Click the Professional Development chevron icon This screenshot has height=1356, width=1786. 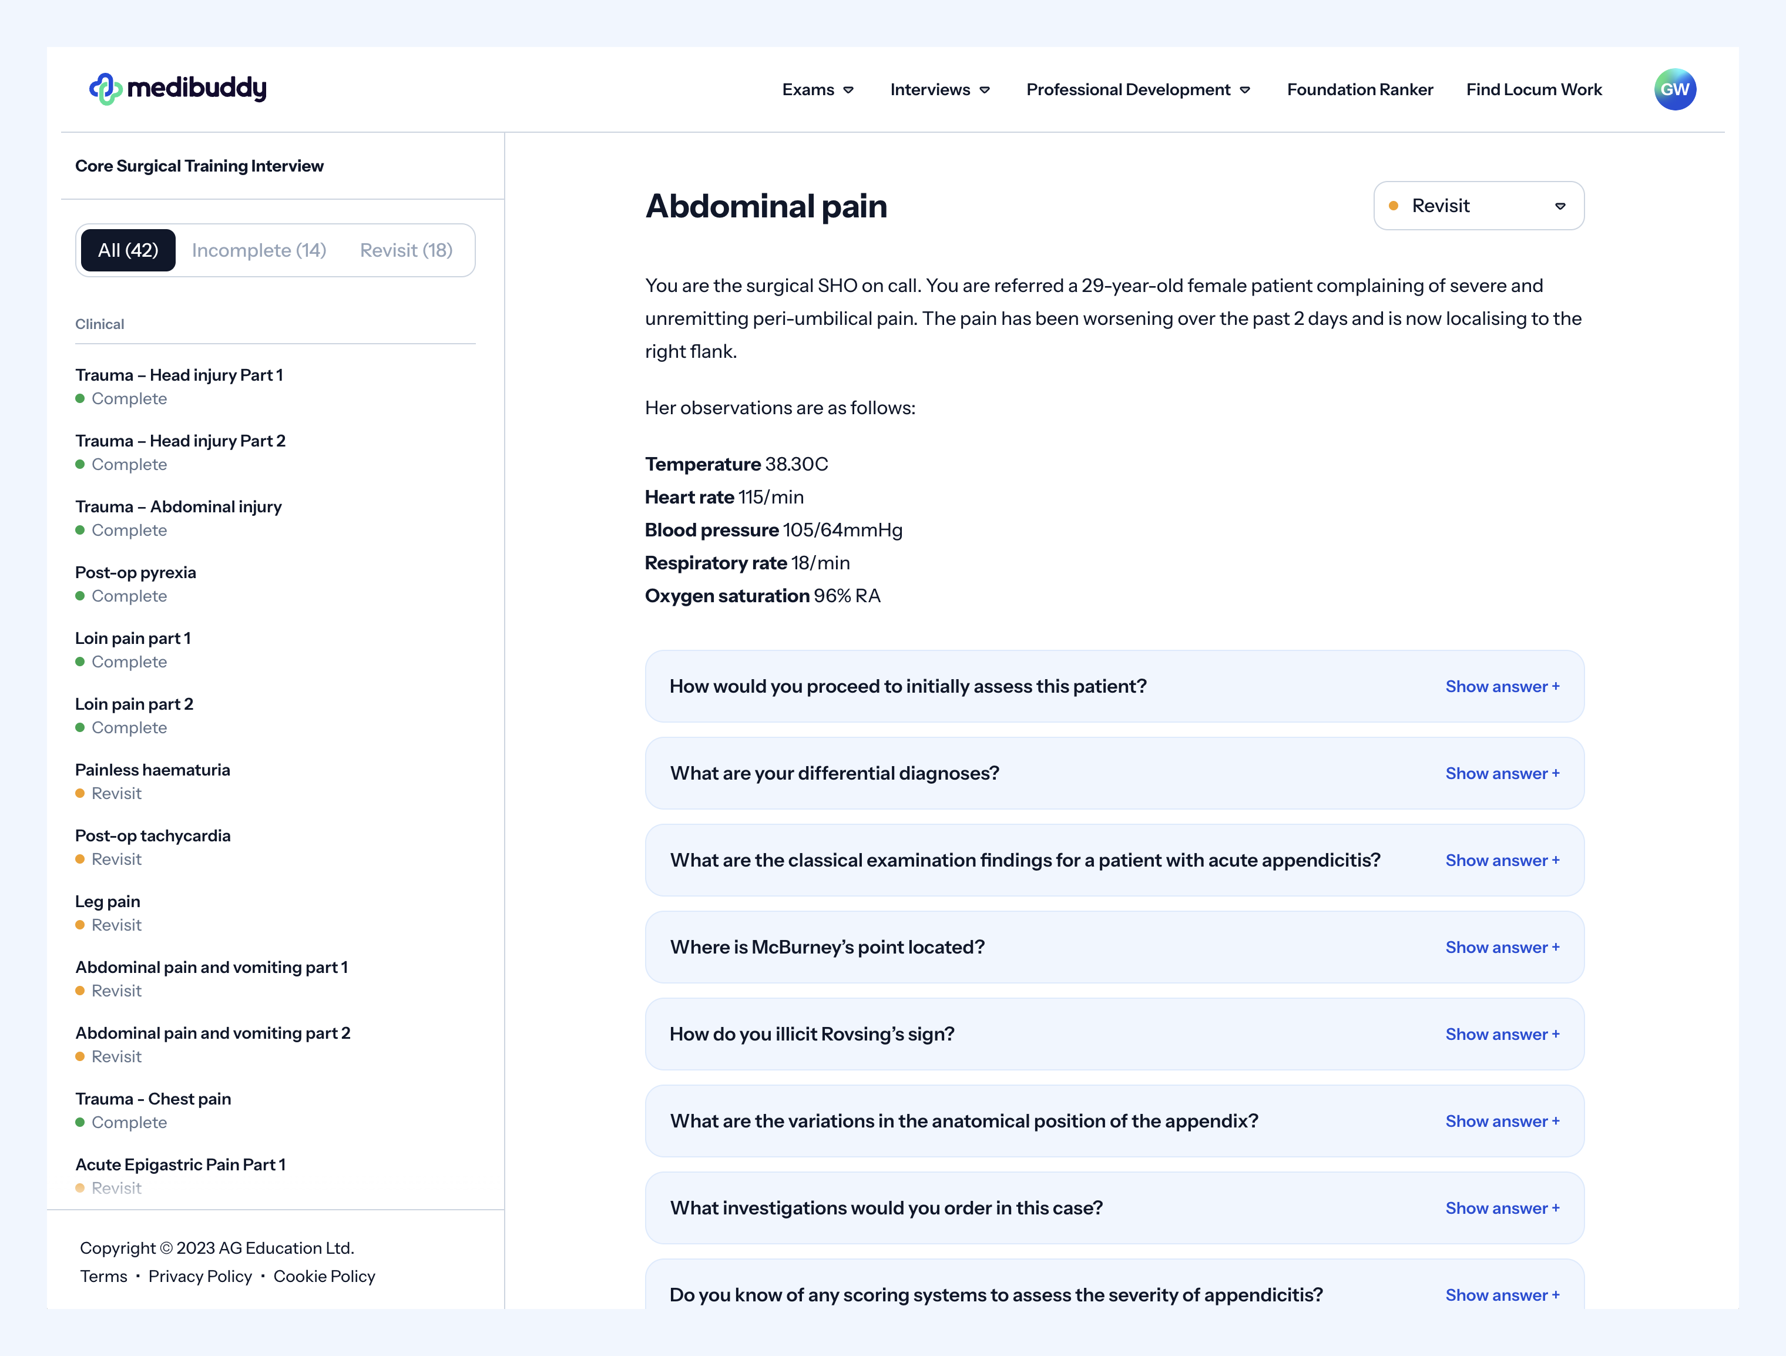click(x=1244, y=90)
